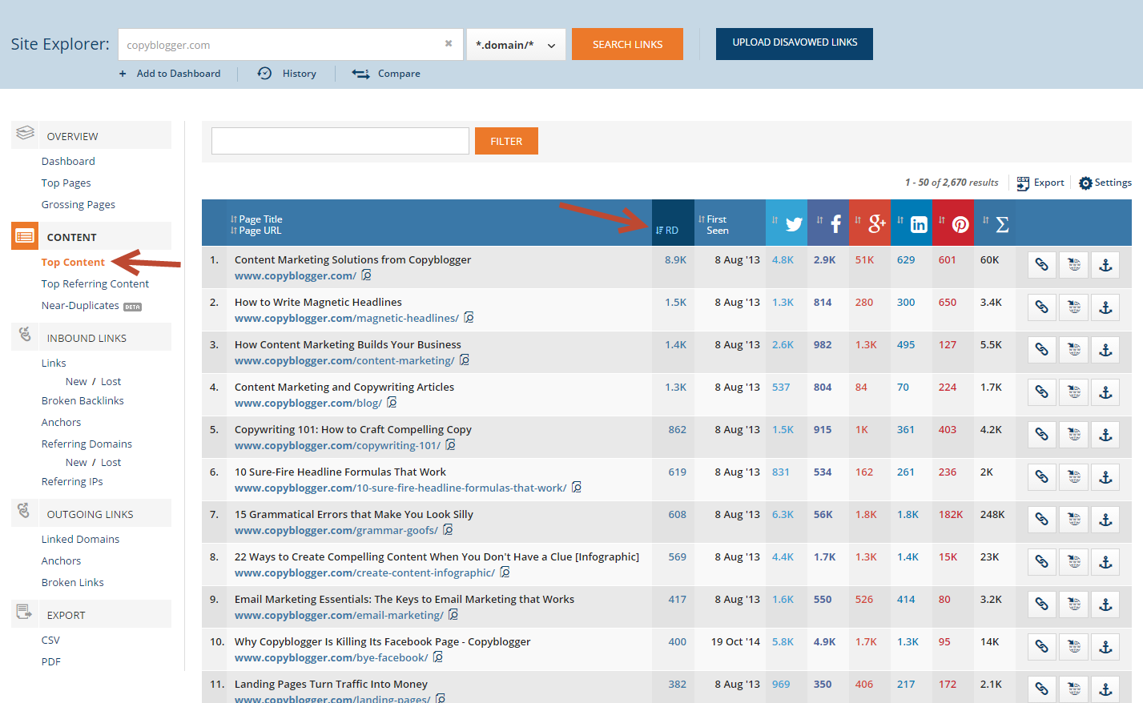The image size is (1143, 703).
Task: Click Lost under Referring Domains
Action: pyautogui.click(x=111, y=463)
